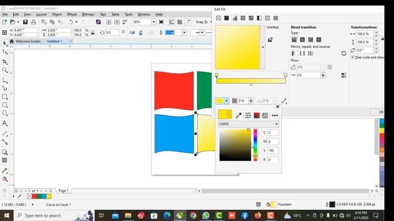The height and width of the screenshot is (221, 394).
Task: Select linear fountain fill type
Action: click(294, 39)
